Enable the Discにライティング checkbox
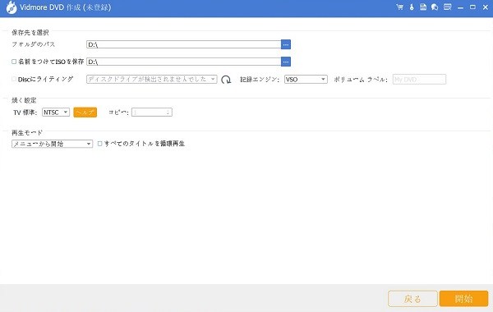The width and height of the screenshot is (493, 312). coord(14,79)
